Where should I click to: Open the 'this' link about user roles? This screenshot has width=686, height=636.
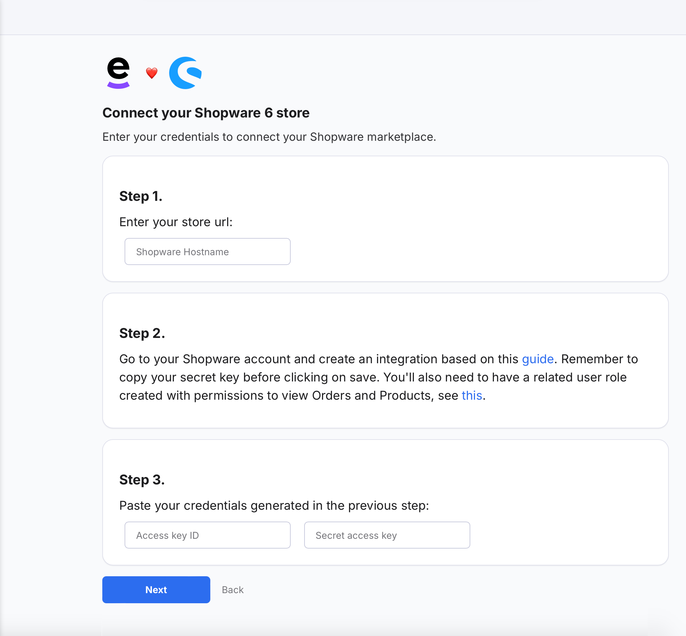[x=472, y=395]
